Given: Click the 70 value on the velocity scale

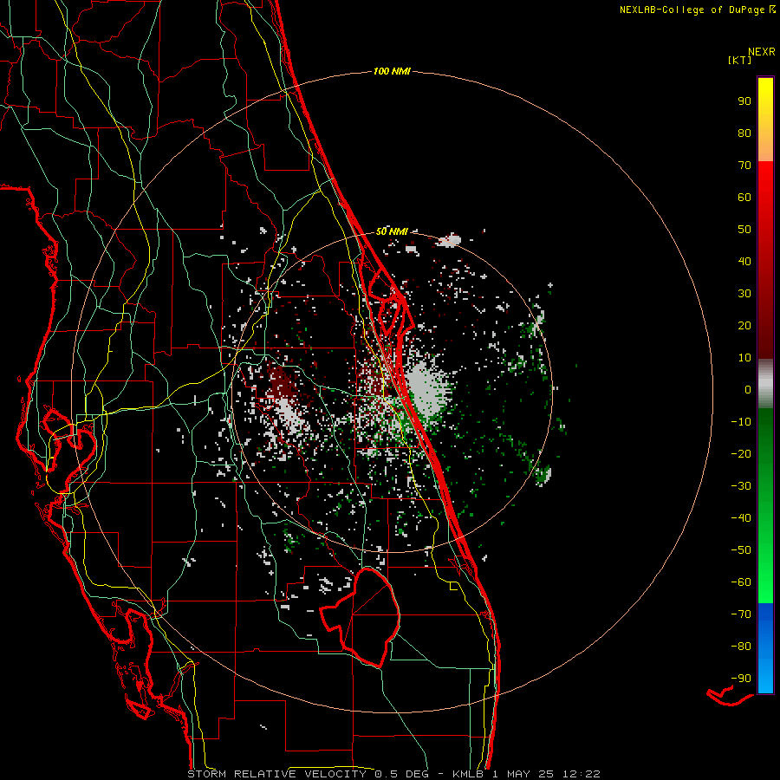Looking at the screenshot, I should click(x=744, y=166).
